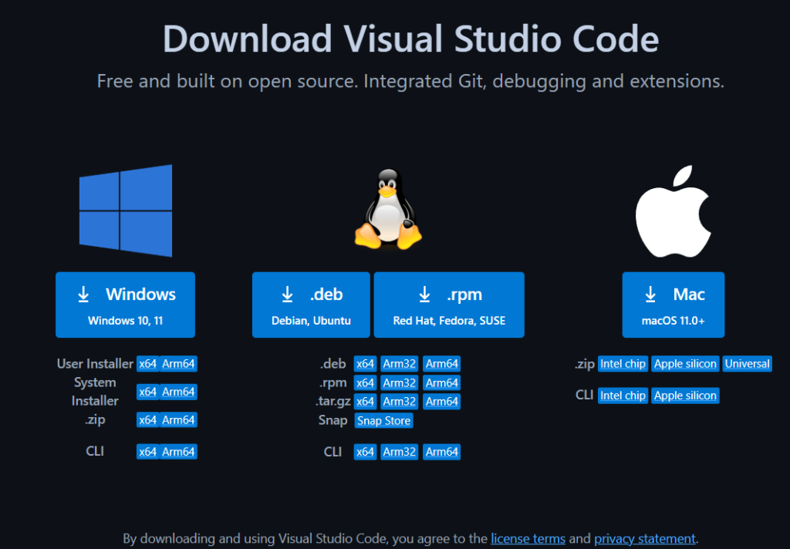Screen dimensions: 790x549
Task: Click the Linux Tux penguin icon
Action: (387, 210)
